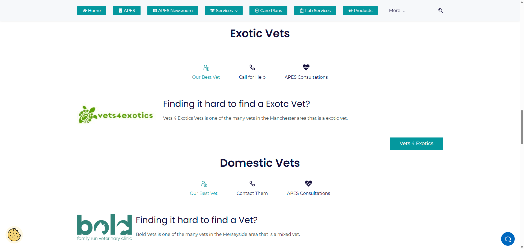Image resolution: width=524 pixels, height=249 pixels.
Task: Open the chat bubble widget
Action: point(508,239)
